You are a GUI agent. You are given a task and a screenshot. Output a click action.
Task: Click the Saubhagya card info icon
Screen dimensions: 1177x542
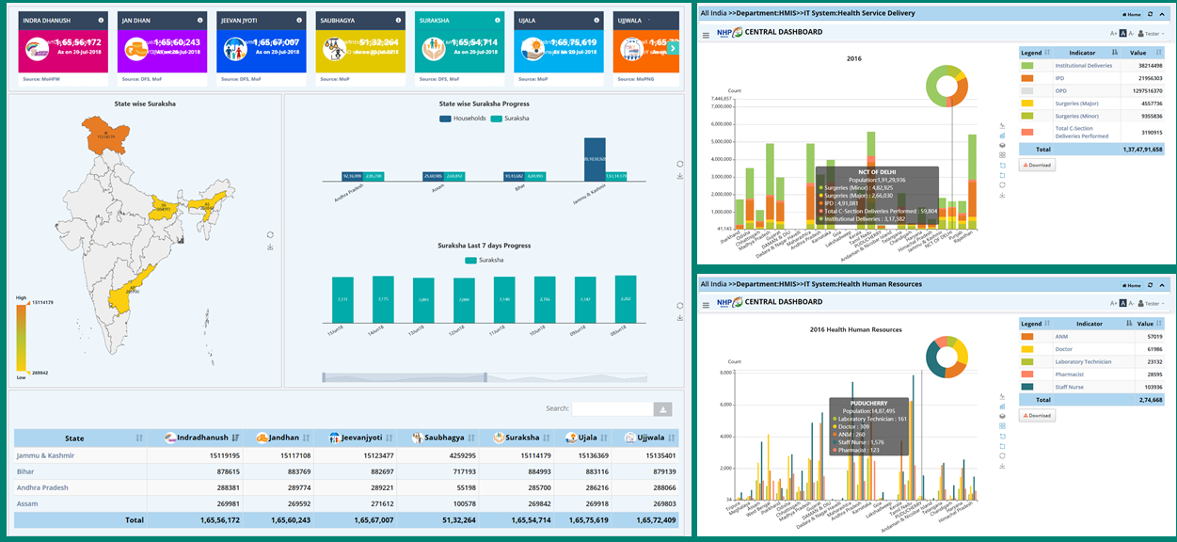tap(397, 20)
